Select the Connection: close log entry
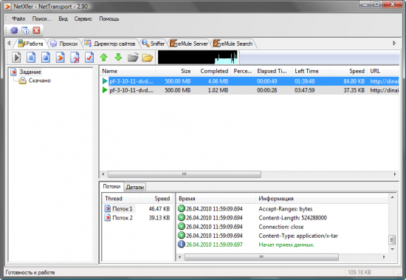This screenshot has height=280, width=406. (283, 227)
